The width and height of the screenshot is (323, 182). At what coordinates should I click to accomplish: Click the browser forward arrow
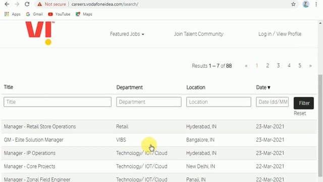tap(17, 4)
